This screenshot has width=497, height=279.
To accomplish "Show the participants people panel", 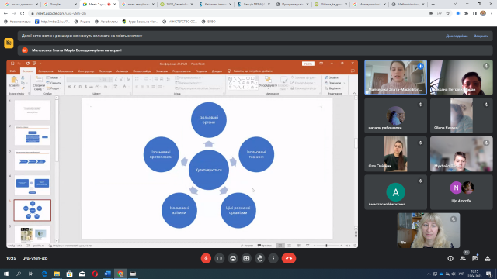I will pos(463,258).
